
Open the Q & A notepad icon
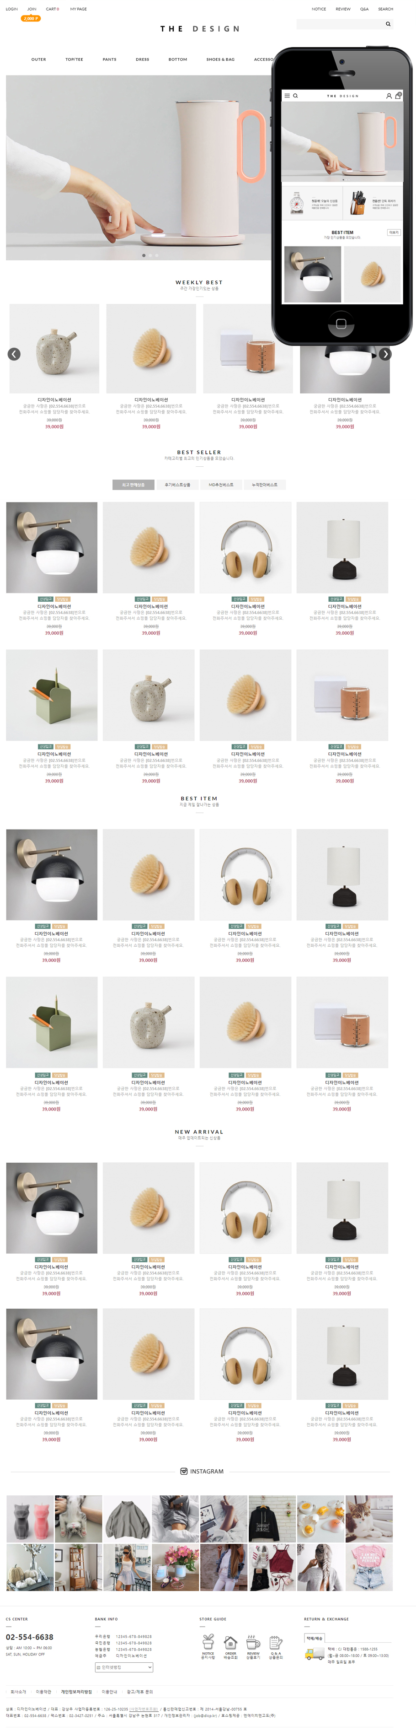(x=275, y=1641)
